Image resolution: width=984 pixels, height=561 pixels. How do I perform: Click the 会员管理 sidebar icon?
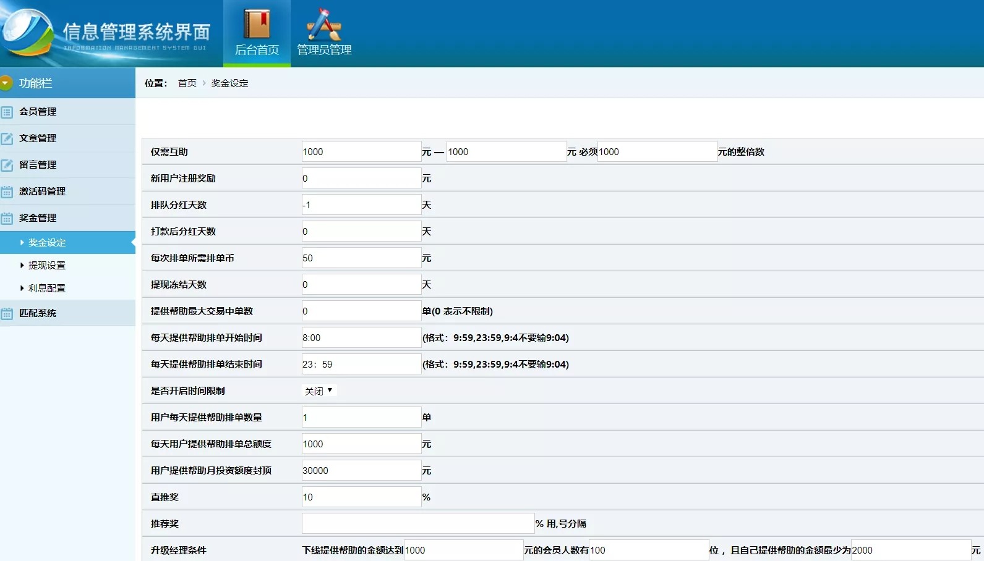7,112
